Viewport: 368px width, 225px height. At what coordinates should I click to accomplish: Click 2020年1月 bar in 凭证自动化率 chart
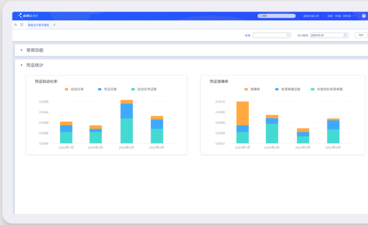click(x=66, y=132)
